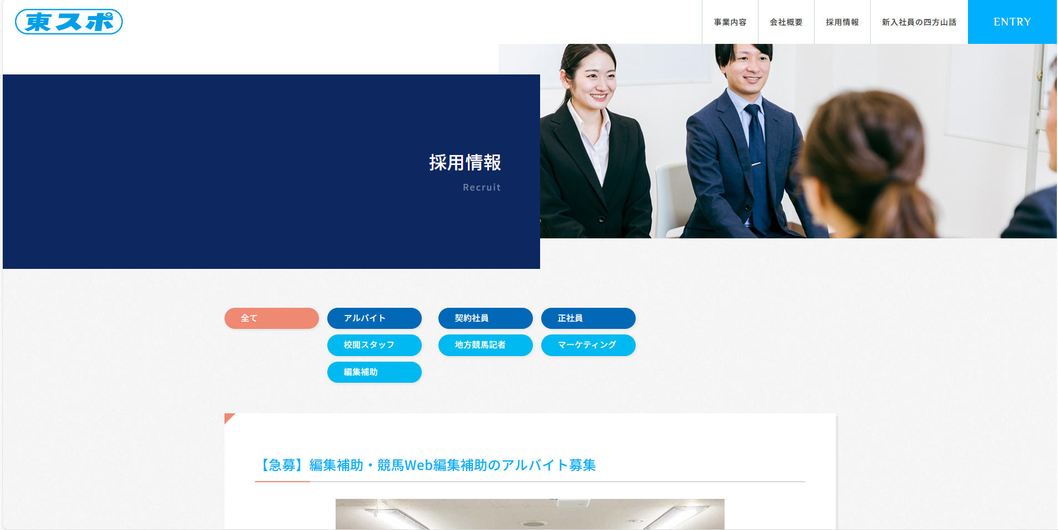Choose the 編集補助 category tag
Screen dimensions: 1058x530
tap(374, 372)
